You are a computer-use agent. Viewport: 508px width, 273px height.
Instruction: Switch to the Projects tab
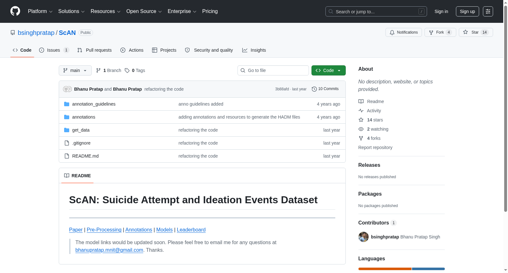click(164, 50)
